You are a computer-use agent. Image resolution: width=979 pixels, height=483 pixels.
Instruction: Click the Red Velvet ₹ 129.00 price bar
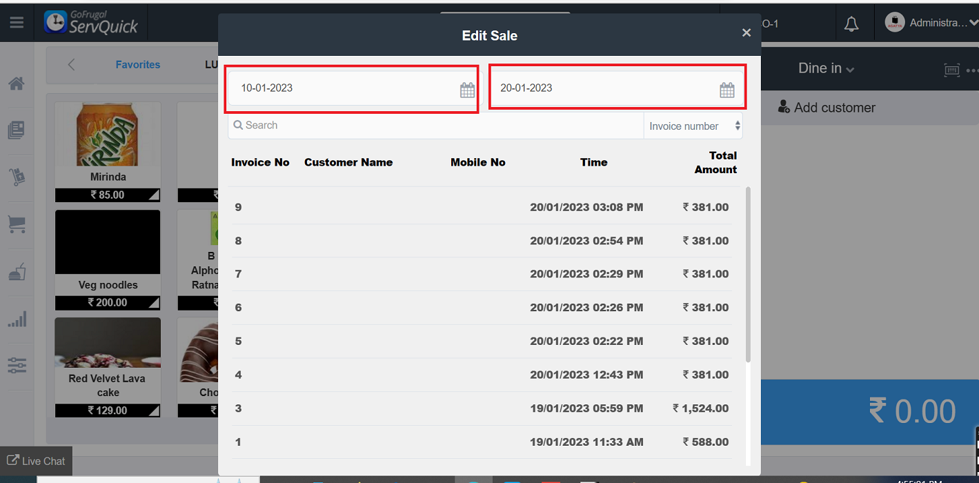click(x=108, y=411)
